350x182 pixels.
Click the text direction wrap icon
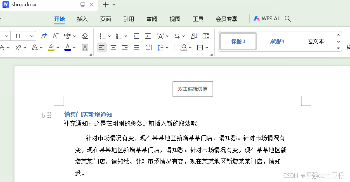pos(177,36)
